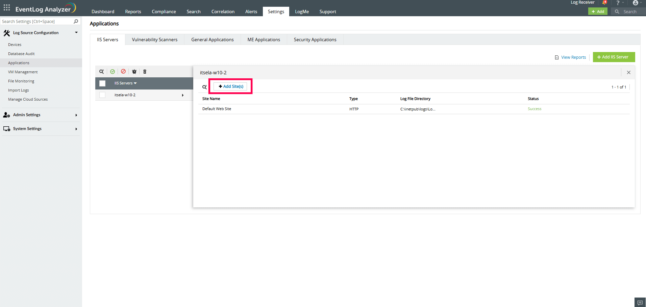Open notifications via the bell icon
This screenshot has width=646, height=307.
605,3
